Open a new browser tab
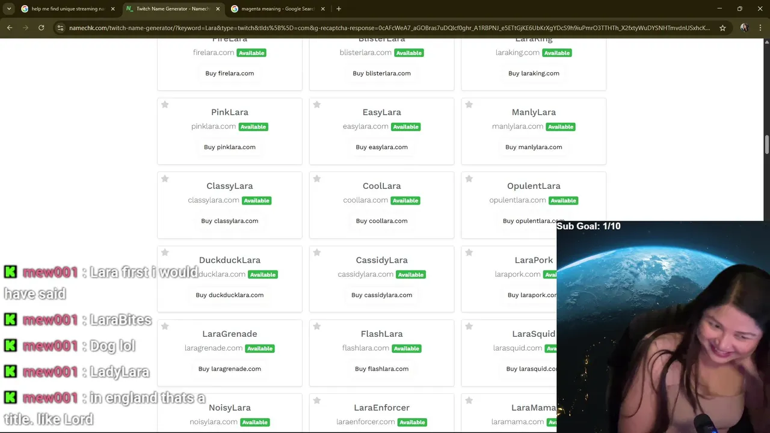 click(339, 9)
